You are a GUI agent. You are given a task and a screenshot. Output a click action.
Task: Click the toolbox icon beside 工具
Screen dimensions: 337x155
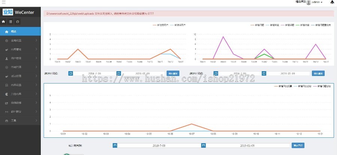tap(6, 121)
